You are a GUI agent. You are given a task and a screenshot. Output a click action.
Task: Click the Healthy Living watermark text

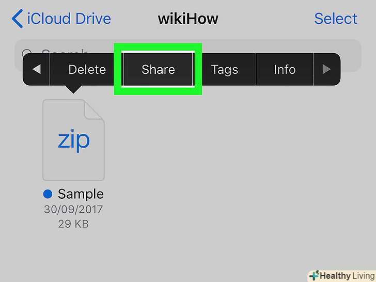347,276
